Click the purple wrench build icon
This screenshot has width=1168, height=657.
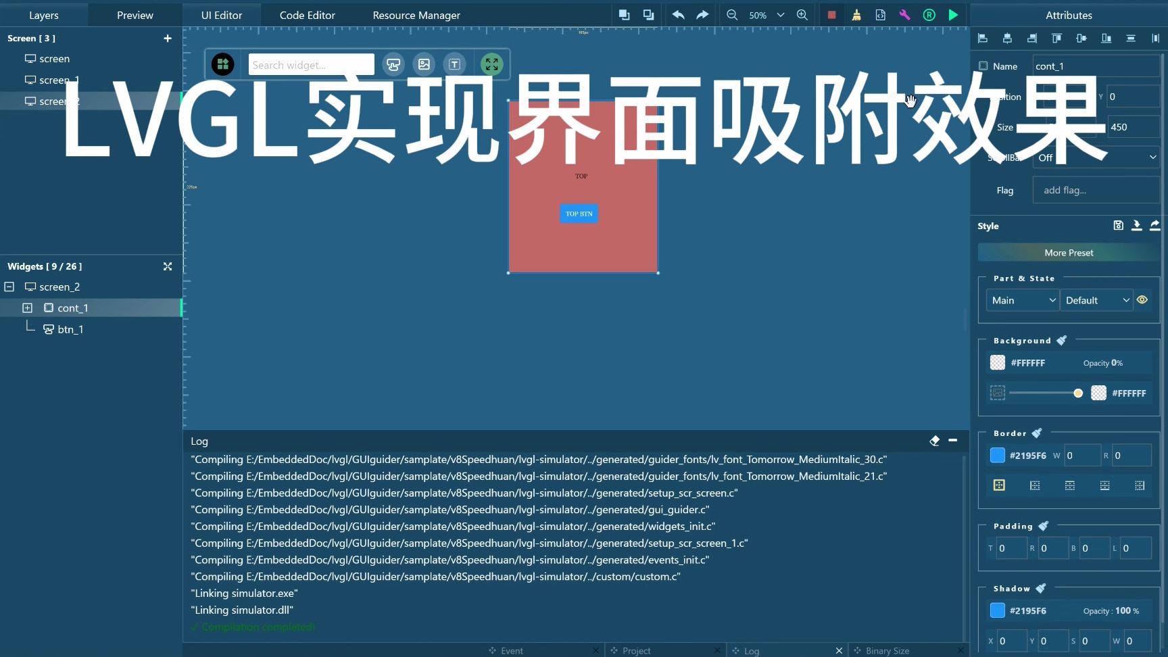click(x=904, y=15)
